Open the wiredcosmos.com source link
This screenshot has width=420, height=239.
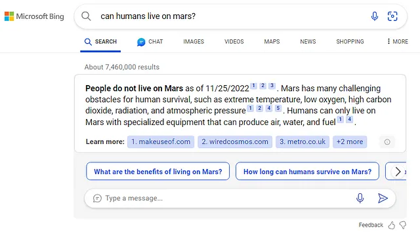tap(235, 141)
